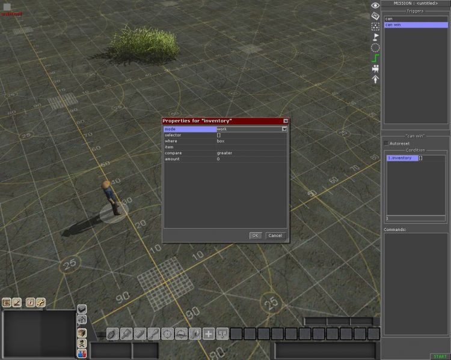Select the dotted circle zone tool
The height and width of the screenshot is (360, 451).
pos(375,47)
